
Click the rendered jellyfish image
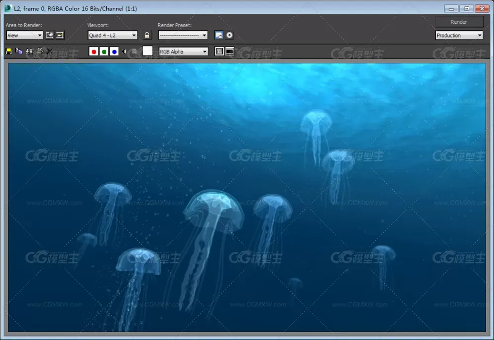point(247,197)
